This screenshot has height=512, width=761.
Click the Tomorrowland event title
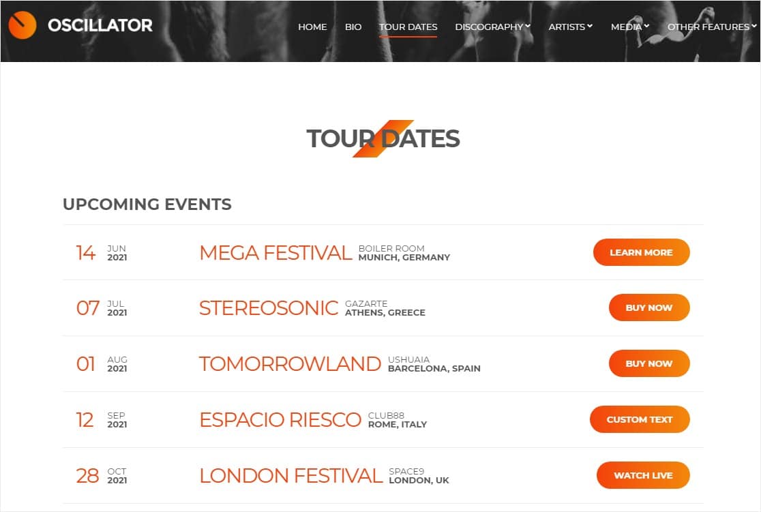click(x=290, y=364)
